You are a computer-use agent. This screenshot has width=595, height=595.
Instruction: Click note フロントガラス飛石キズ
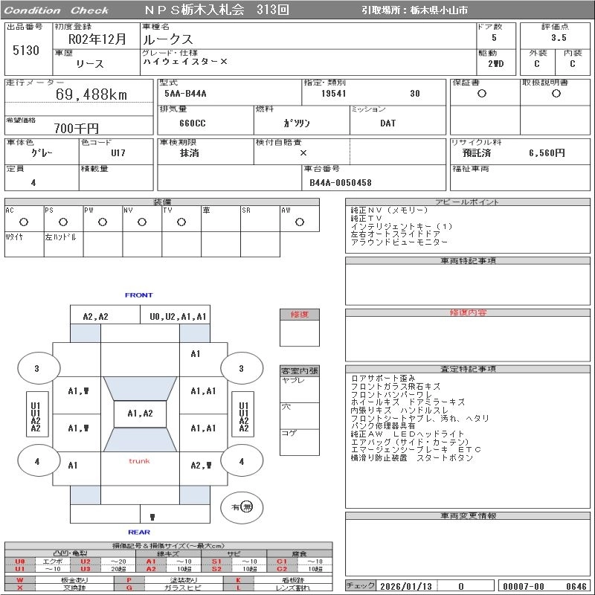click(396, 386)
